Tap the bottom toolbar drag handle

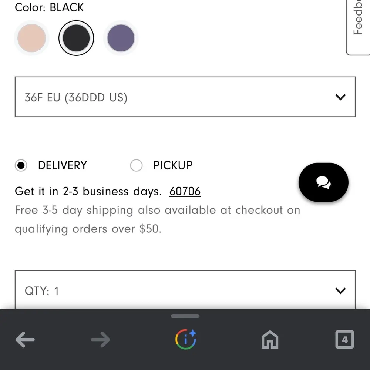click(185, 316)
